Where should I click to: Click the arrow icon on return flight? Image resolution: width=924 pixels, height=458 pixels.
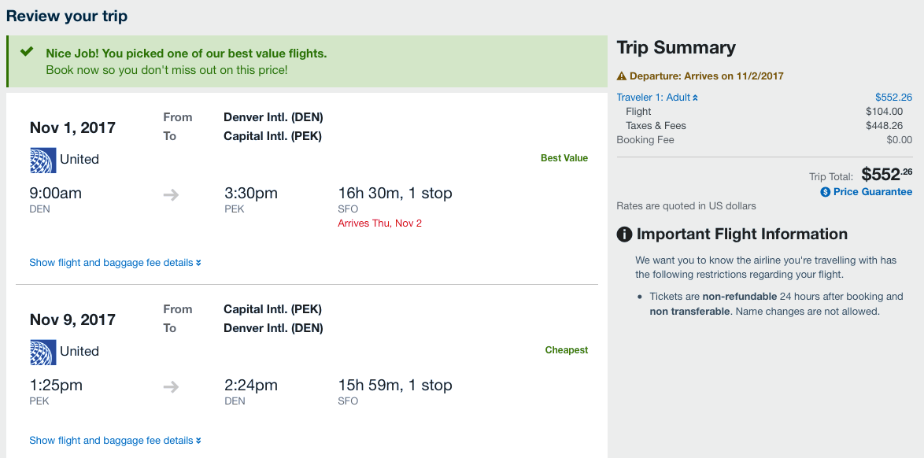171,386
